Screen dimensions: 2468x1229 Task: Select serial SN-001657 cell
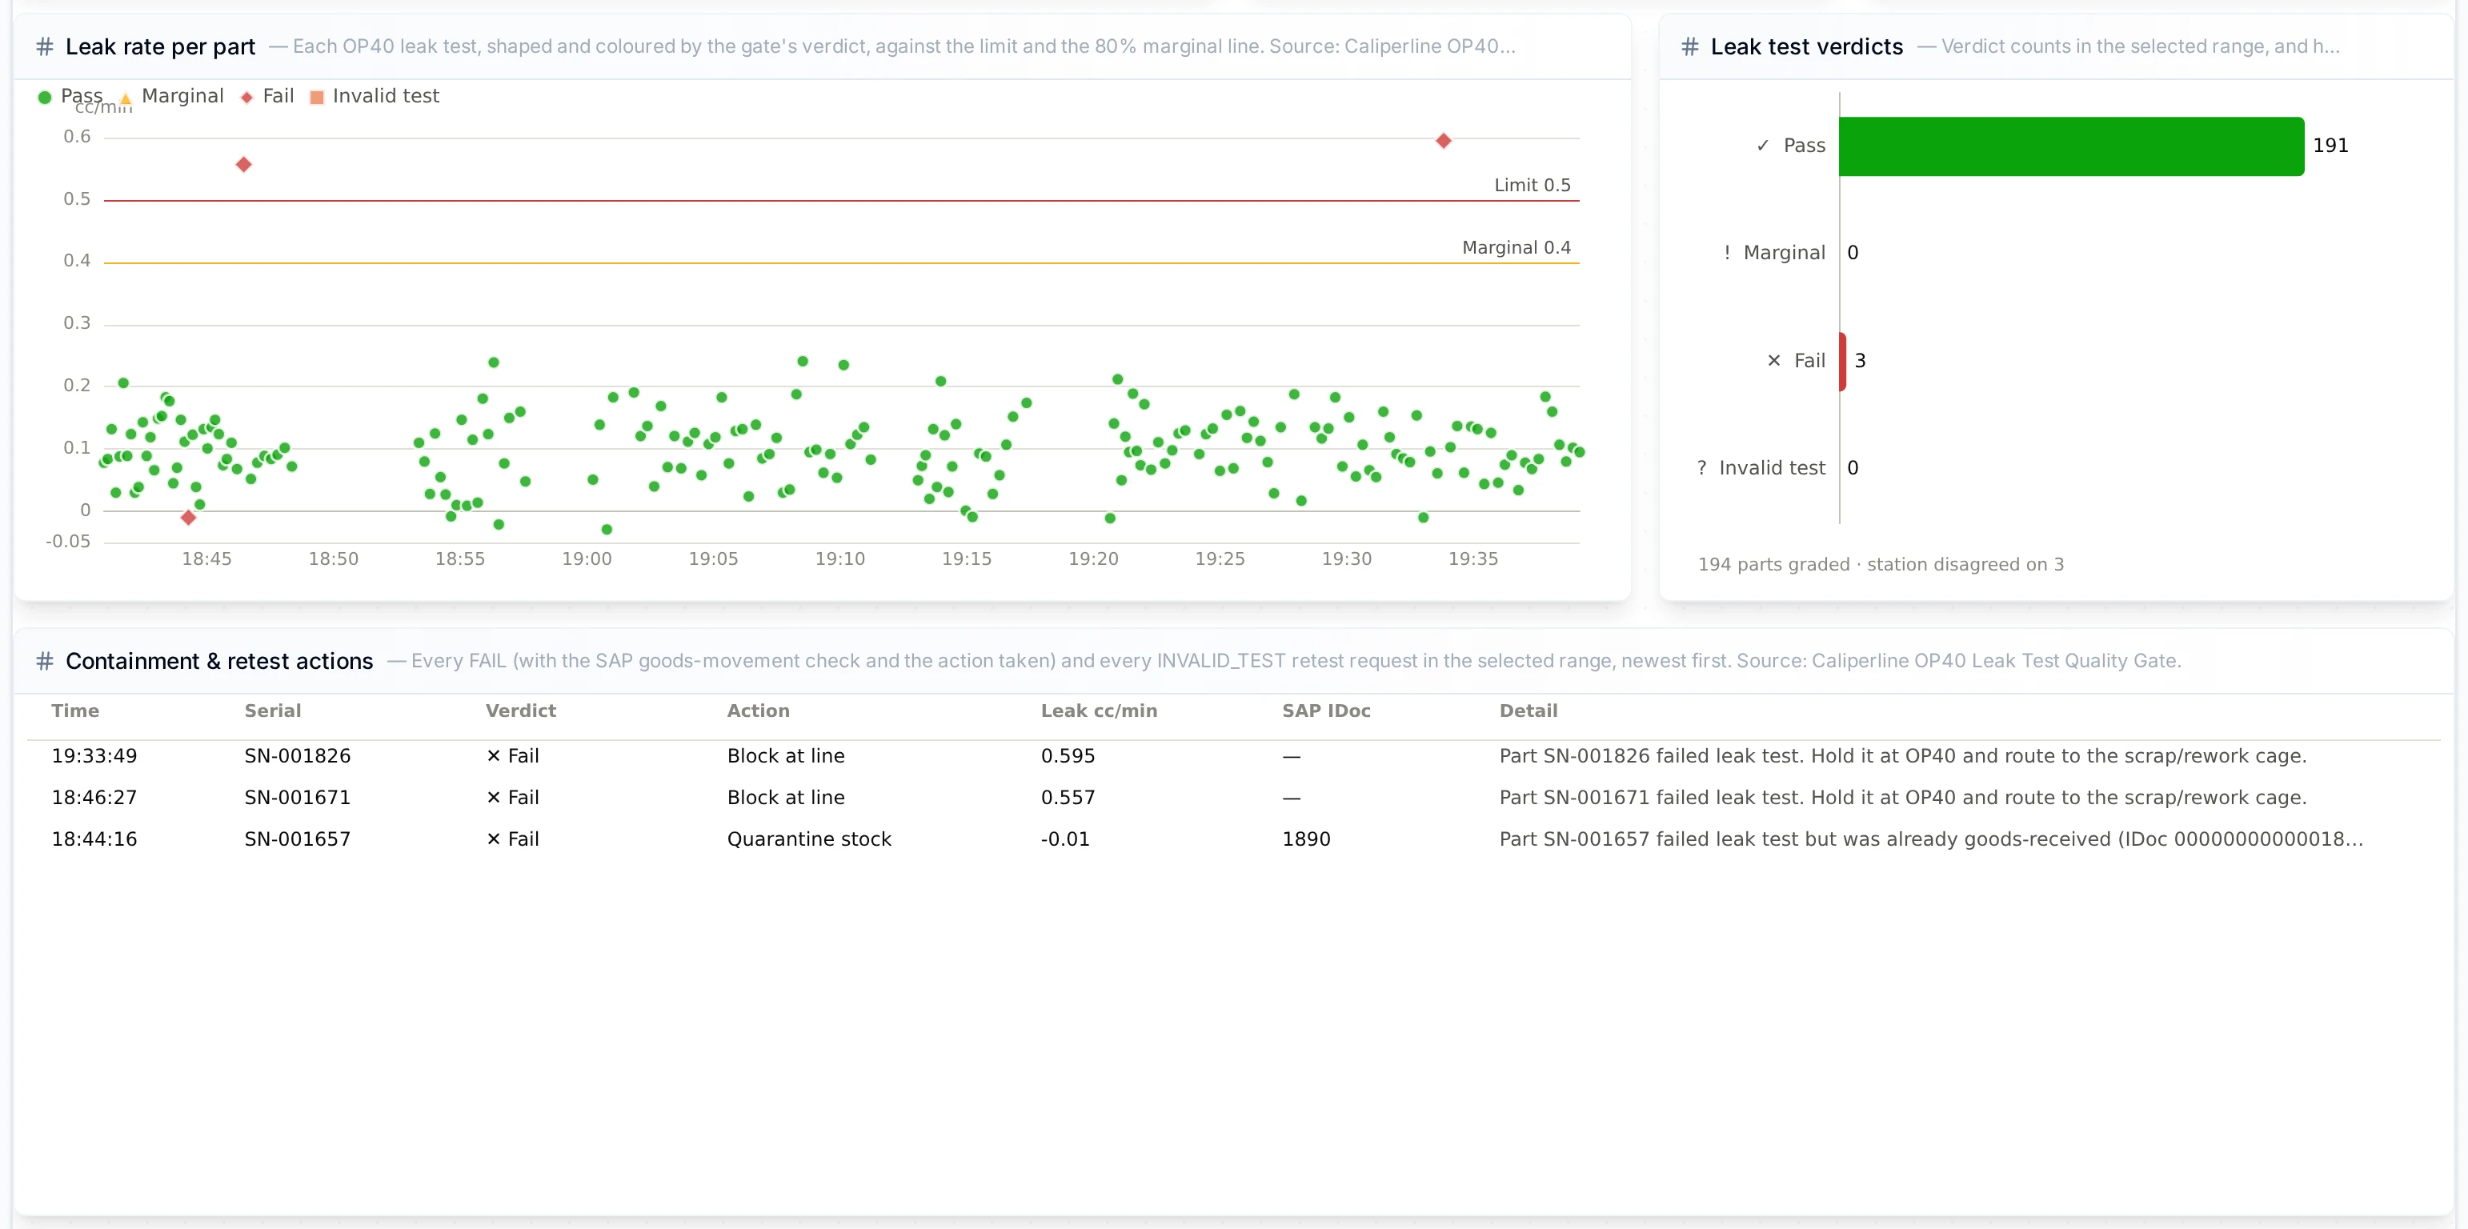[x=297, y=839]
